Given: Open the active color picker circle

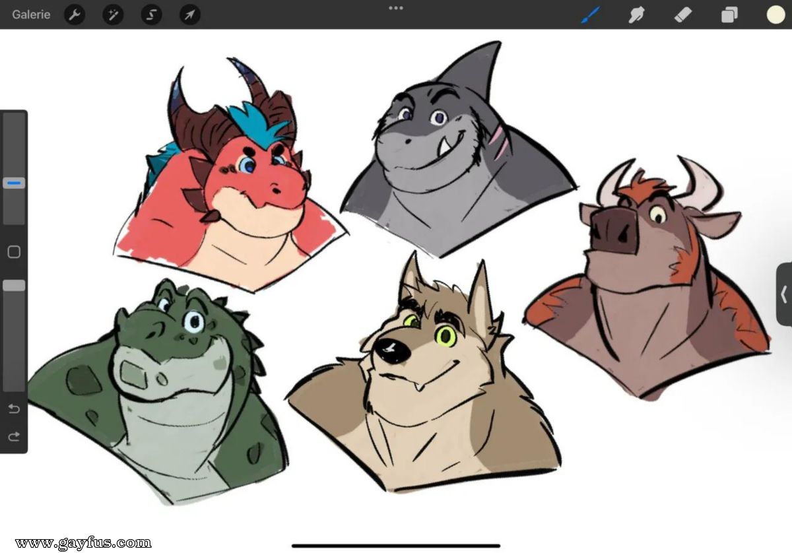Looking at the screenshot, I should pyautogui.click(x=775, y=15).
